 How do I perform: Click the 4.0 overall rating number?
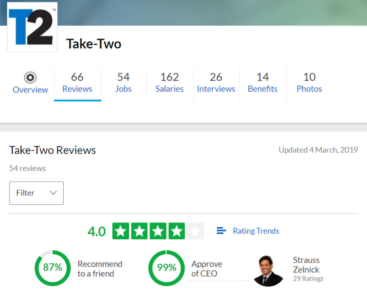pos(97,232)
